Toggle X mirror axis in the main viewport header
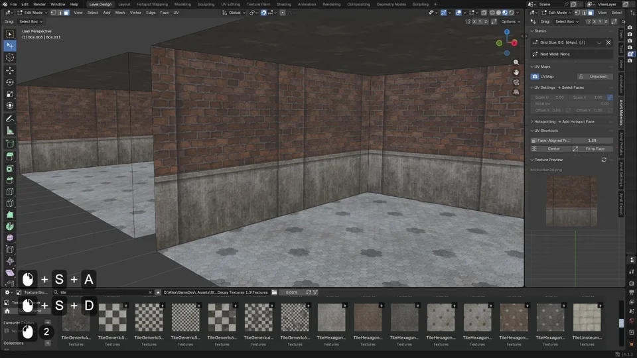Viewport: 637px width, 358px height. pos(474,21)
